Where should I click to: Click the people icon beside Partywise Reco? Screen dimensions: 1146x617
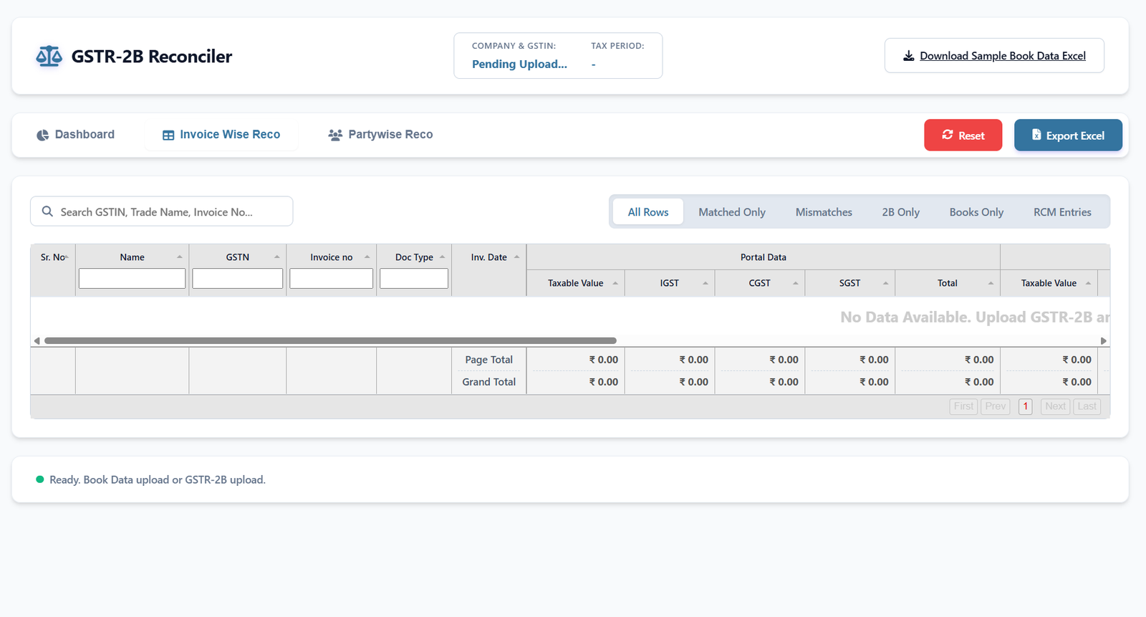335,135
